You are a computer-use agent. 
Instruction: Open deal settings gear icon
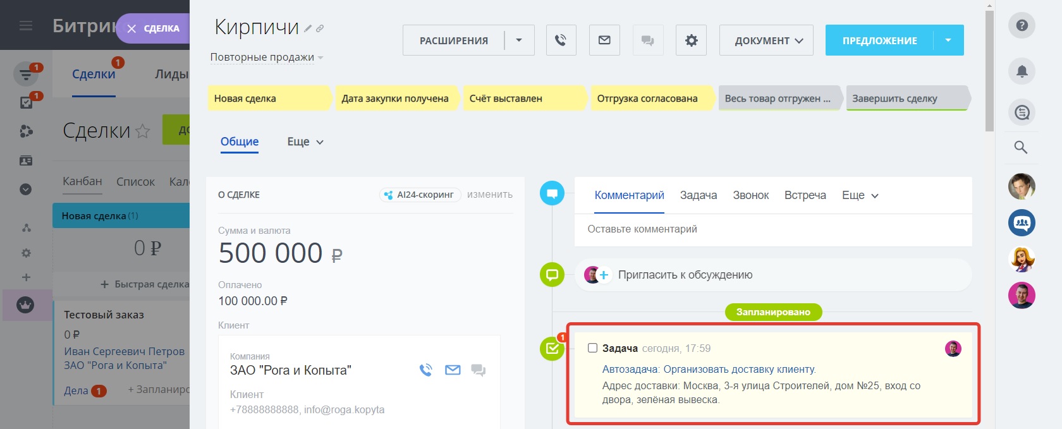[x=691, y=40]
